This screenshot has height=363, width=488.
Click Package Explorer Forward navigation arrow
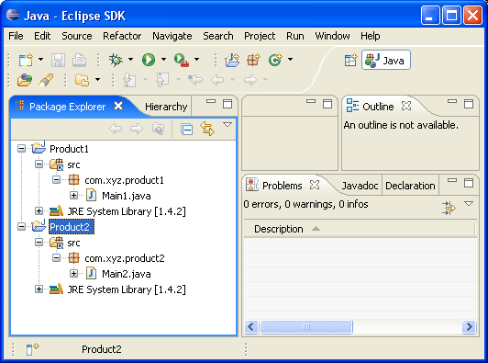137,129
